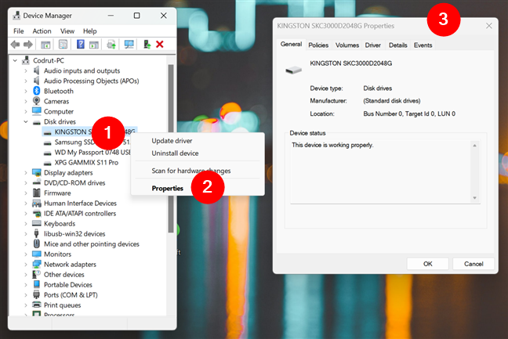Viewport: 508px width, 339px height.
Task: Select the General tab
Action: tap(291, 44)
